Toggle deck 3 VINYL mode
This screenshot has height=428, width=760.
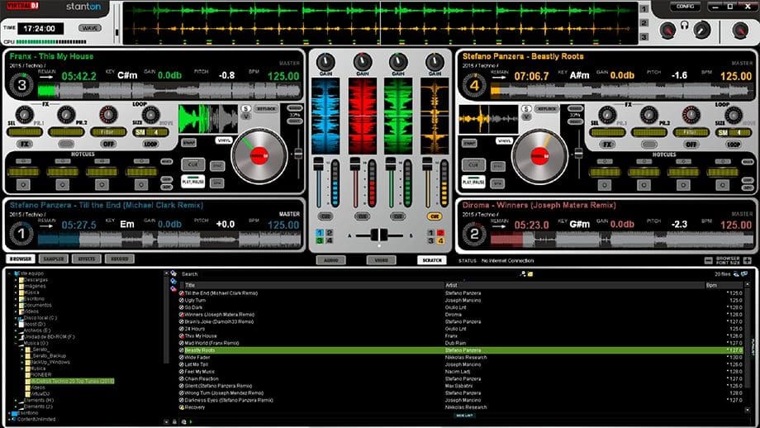(x=223, y=140)
